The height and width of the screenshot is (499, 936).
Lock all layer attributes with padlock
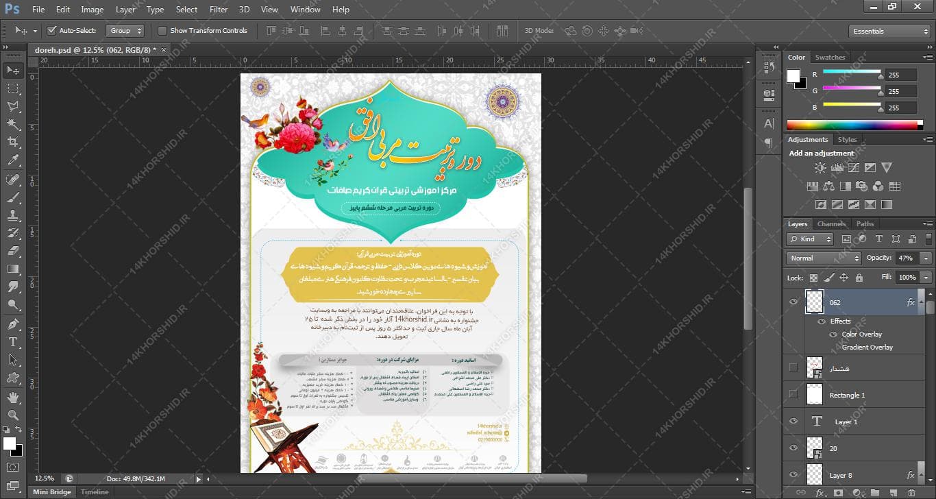(x=859, y=278)
